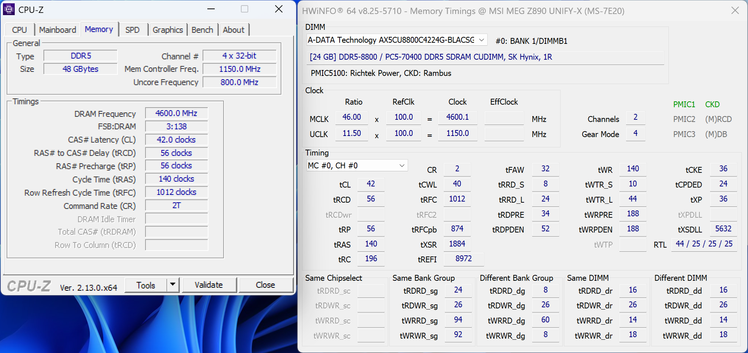Expand the DIMM module selection dropdown
The height and width of the screenshot is (353, 748).
coord(481,40)
